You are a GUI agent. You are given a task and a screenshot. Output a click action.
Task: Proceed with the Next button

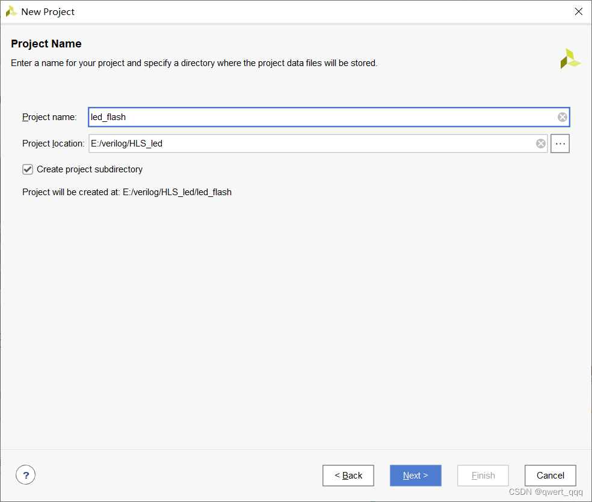415,476
